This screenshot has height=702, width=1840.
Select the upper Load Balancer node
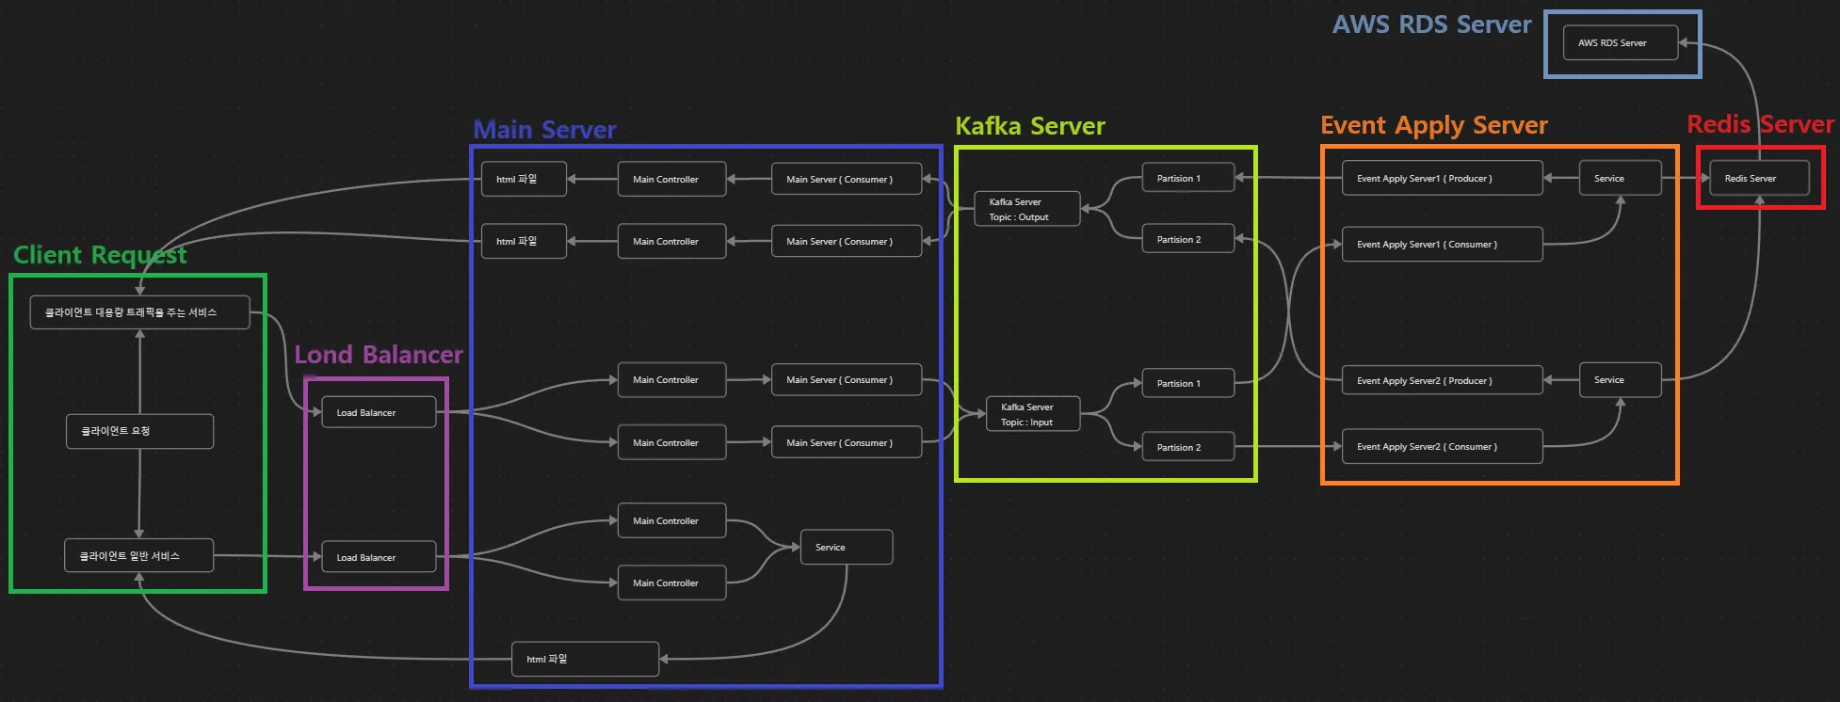click(x=379, y=413)
